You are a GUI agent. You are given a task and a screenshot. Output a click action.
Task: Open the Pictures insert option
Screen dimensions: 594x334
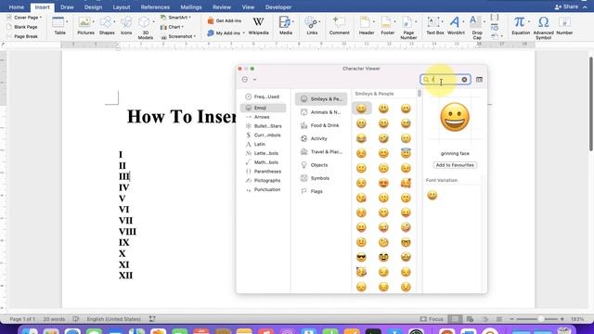pyautogui.click(x=85, y=26)
